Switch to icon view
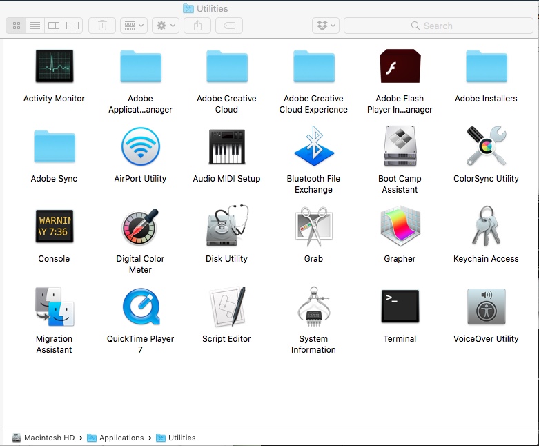 tap(16, 26)
